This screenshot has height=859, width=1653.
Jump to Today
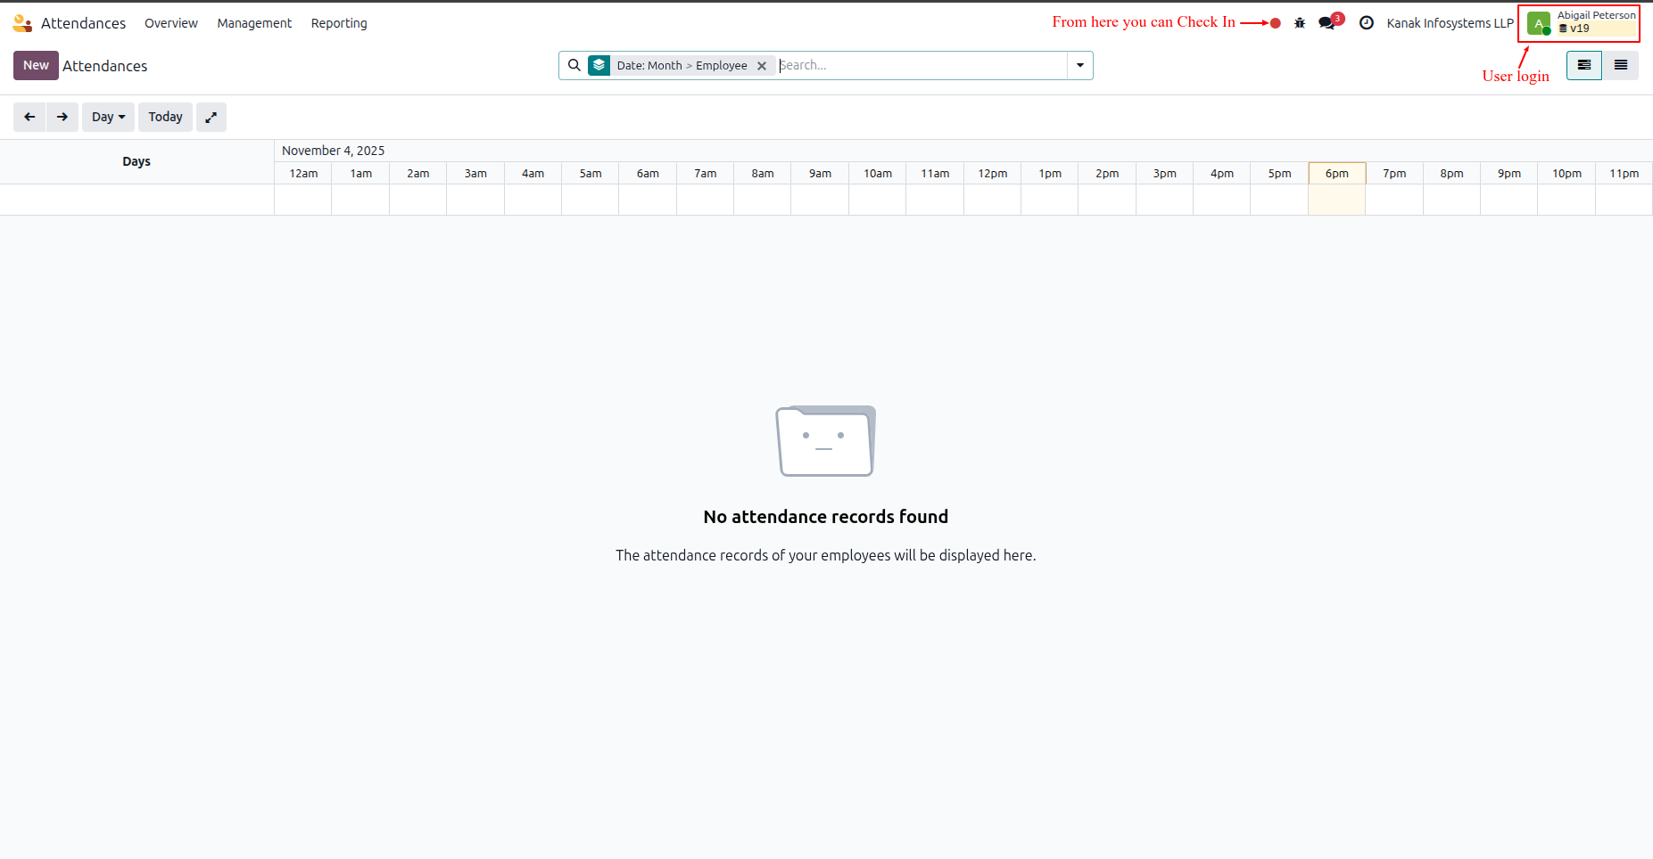(165, 117)
